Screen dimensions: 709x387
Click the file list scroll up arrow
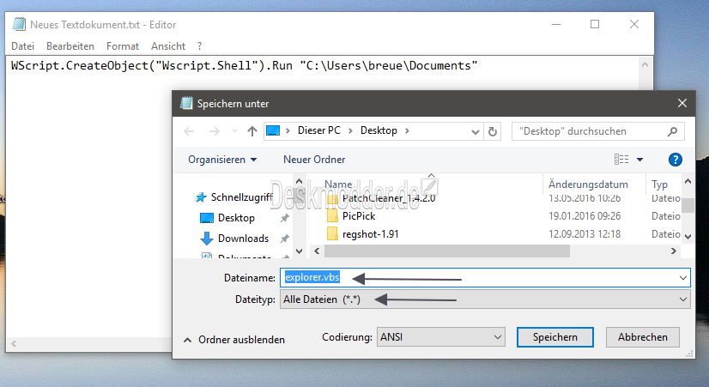tap(688, 182)
